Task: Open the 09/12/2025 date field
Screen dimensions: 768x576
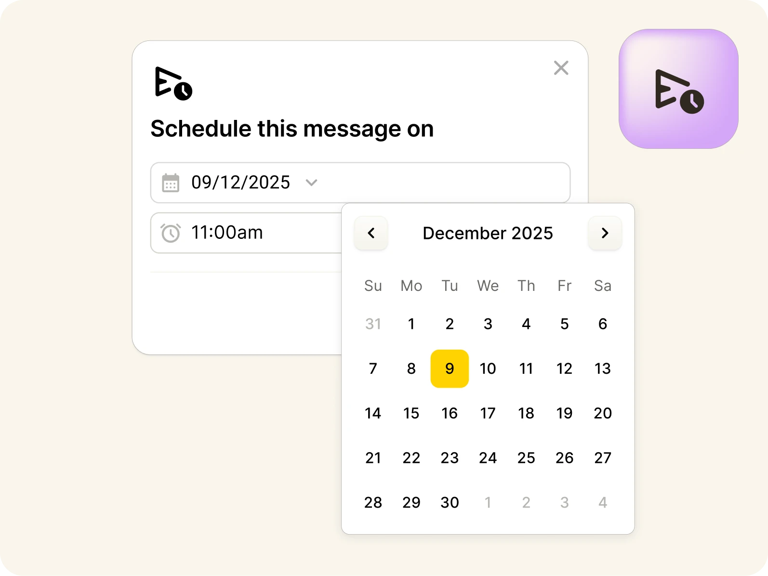Action: point(360,183)
